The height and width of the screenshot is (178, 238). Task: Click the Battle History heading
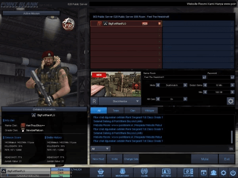(x=54, y=137)
